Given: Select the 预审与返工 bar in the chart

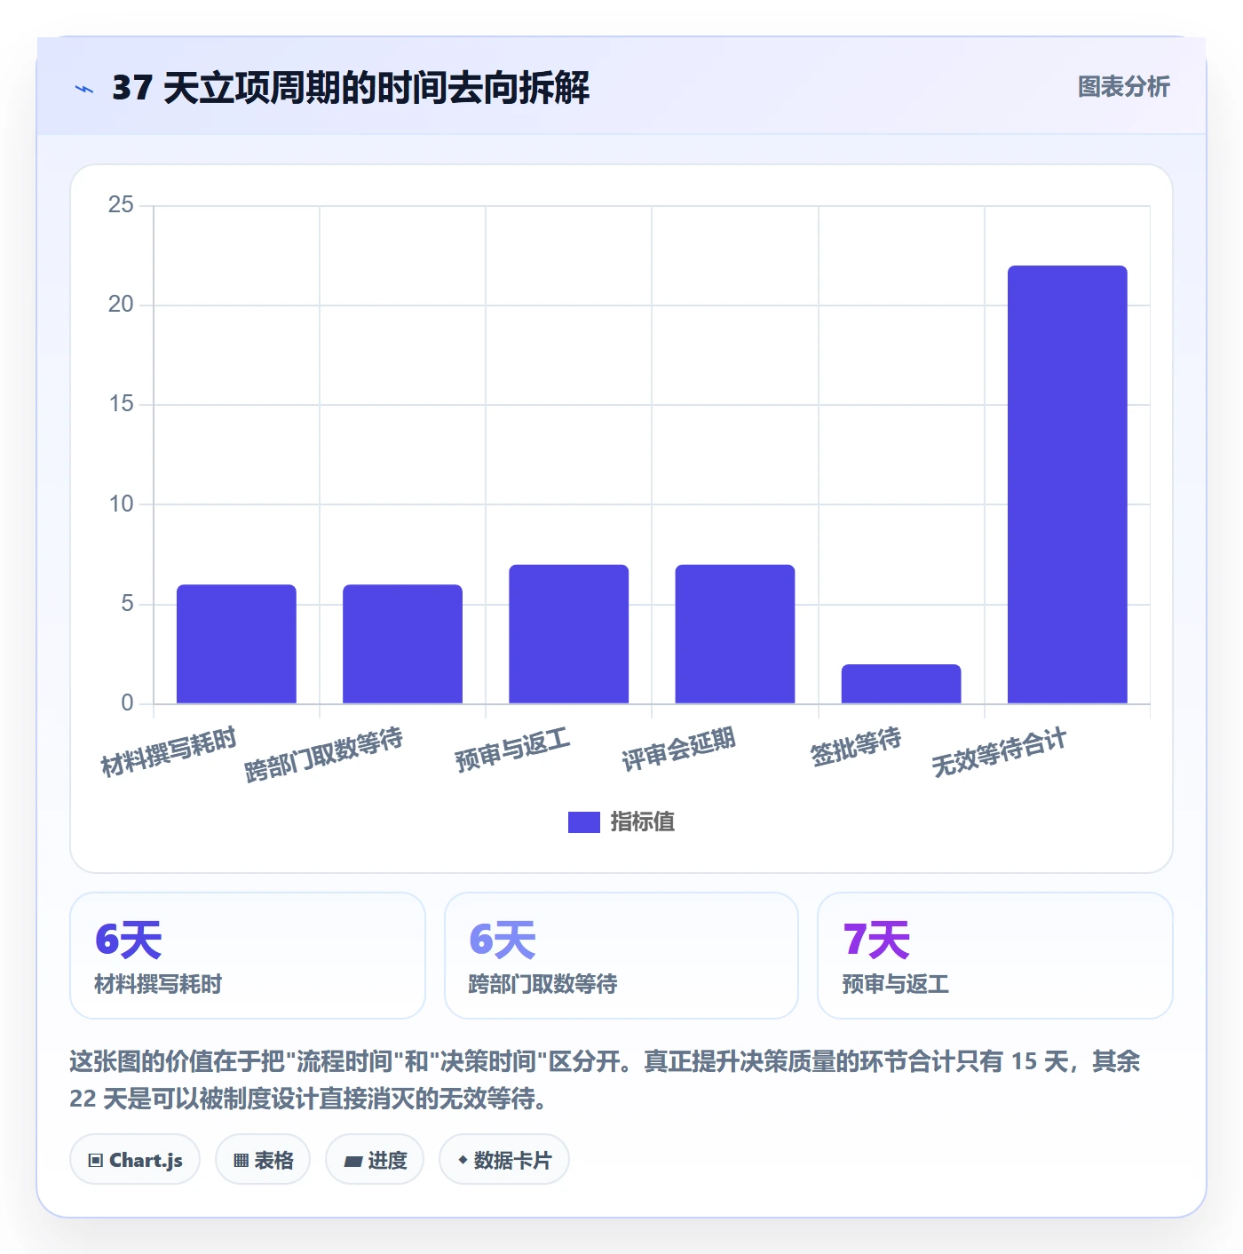Looking at the screenshot, I should [568, 634].
